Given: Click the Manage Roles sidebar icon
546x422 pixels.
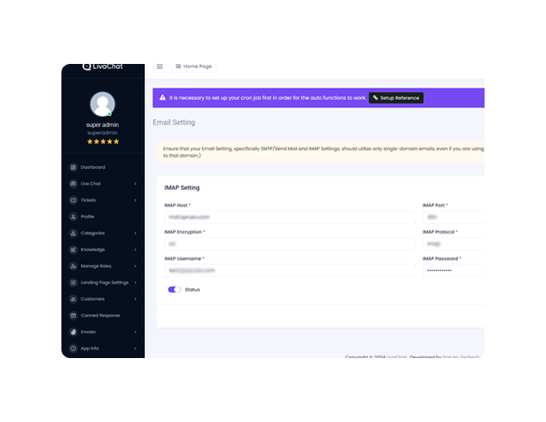Looking at the screenshot, I should [x=73, y=266].
